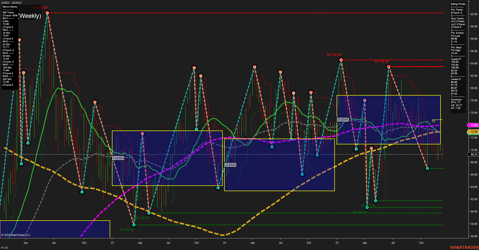
Task: Click the Y:2023 yellow rectangle annotation
Action: click(118, 158)
